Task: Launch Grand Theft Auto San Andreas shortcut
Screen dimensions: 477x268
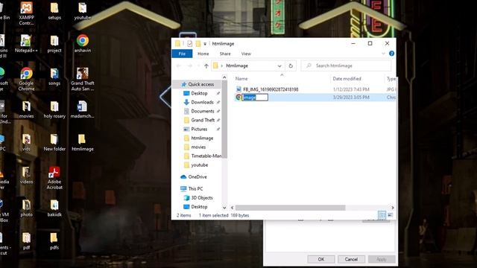Action: click(83, 79)
